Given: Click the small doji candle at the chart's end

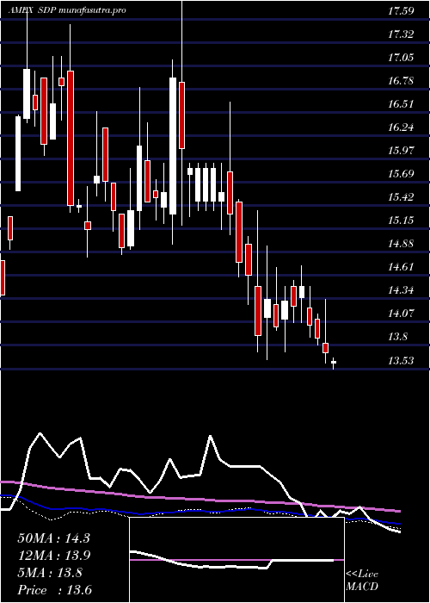Looking at the screenshot, I should 334,363.
